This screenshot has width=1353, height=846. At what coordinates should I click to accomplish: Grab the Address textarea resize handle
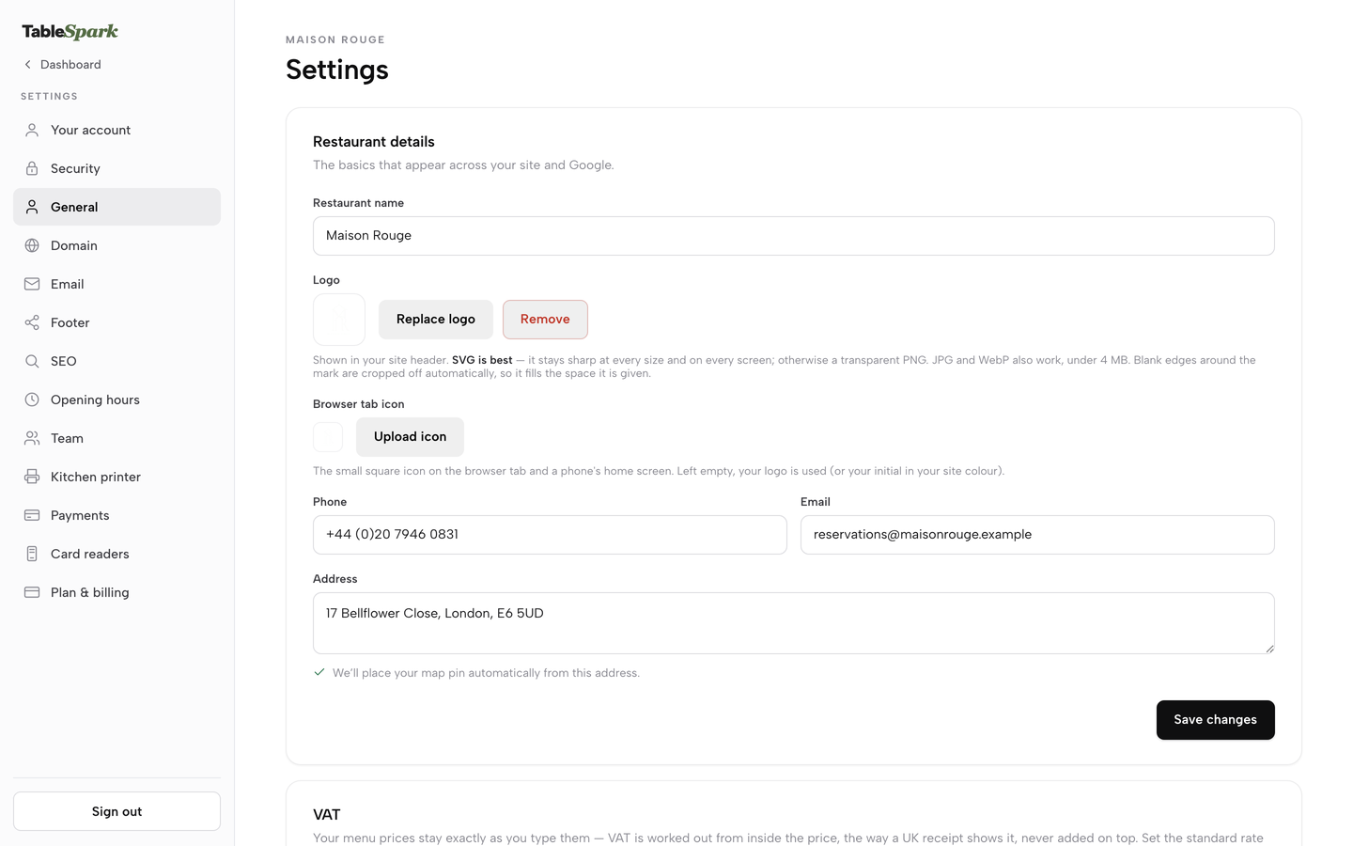point(1269,649)
